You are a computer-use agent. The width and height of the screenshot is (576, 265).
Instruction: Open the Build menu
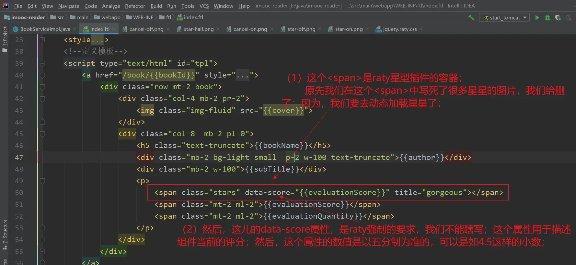(156, 6)
